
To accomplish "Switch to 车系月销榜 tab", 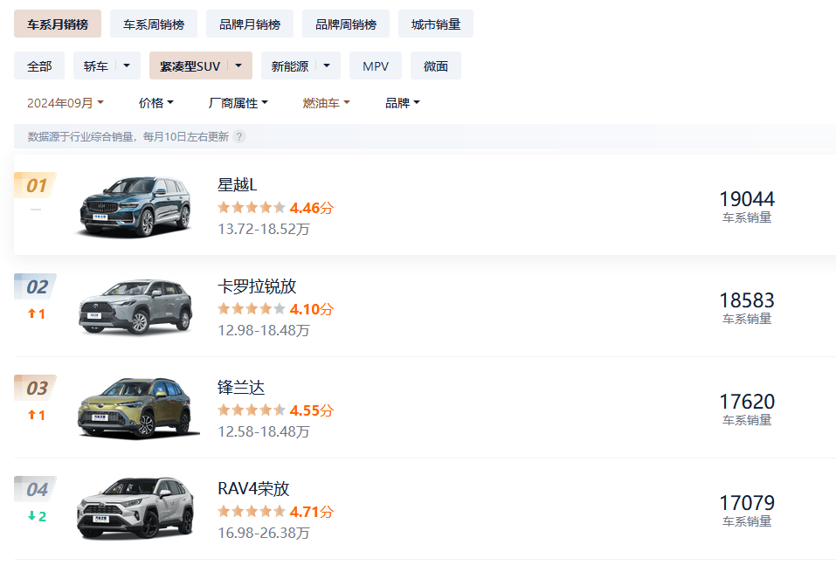I will pos(58,24).
